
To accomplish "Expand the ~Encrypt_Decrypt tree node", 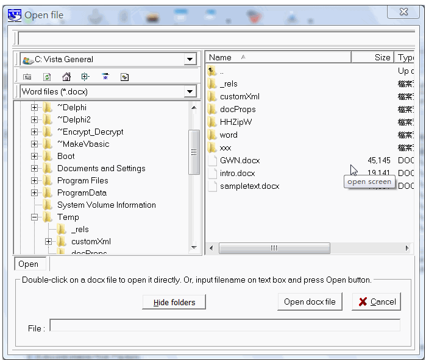I will (34, 132).
